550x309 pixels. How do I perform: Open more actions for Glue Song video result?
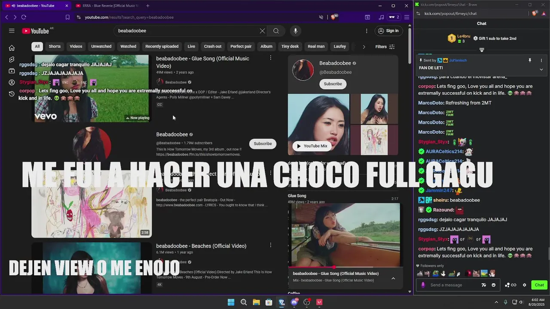pos(270,58)
